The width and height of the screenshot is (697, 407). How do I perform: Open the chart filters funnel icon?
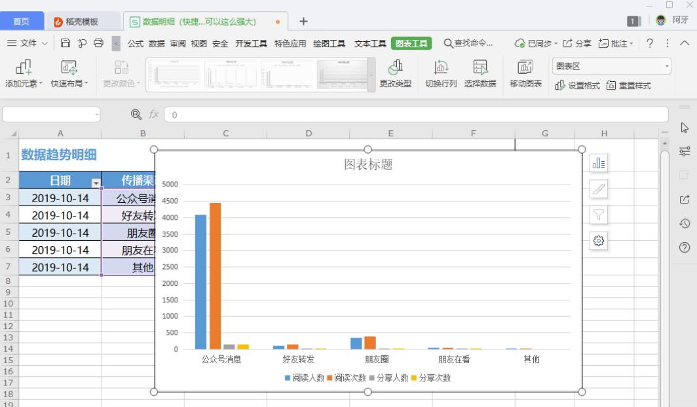[x=598, y=215]
